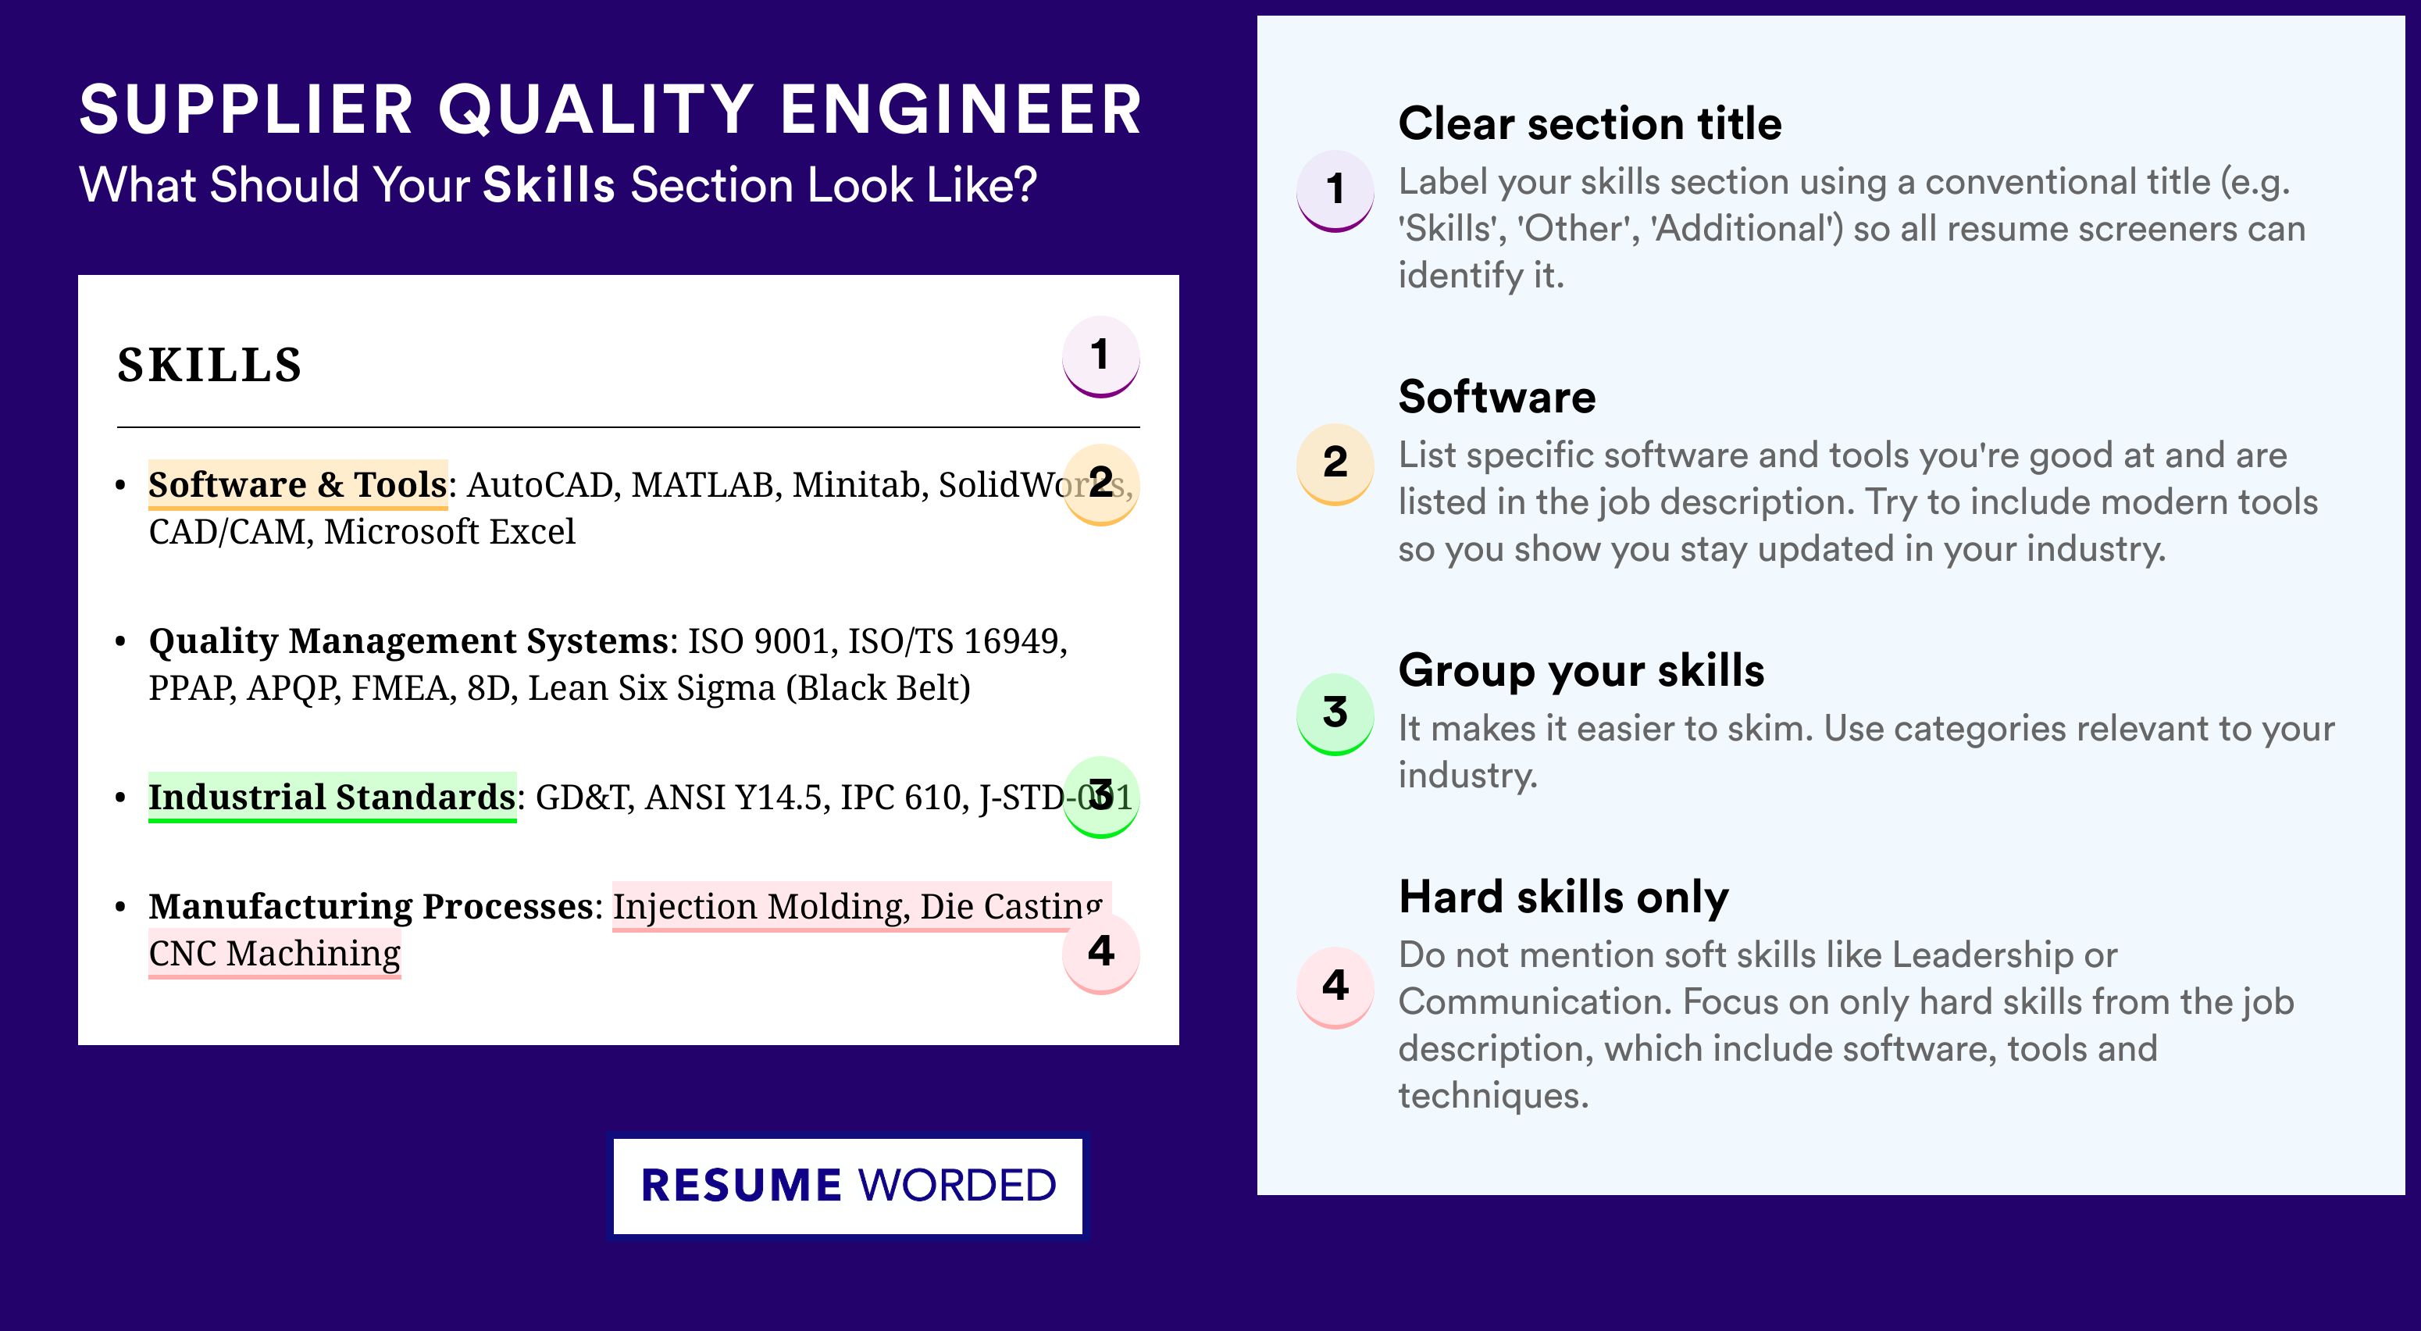Select the number 2 badge next to Software tip
The image size is (2421, 1331).
tap(1335, 464)
